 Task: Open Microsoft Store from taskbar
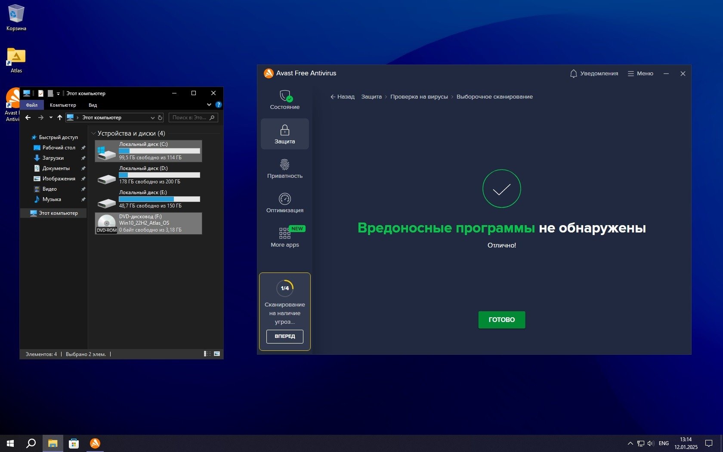point(74,443)
